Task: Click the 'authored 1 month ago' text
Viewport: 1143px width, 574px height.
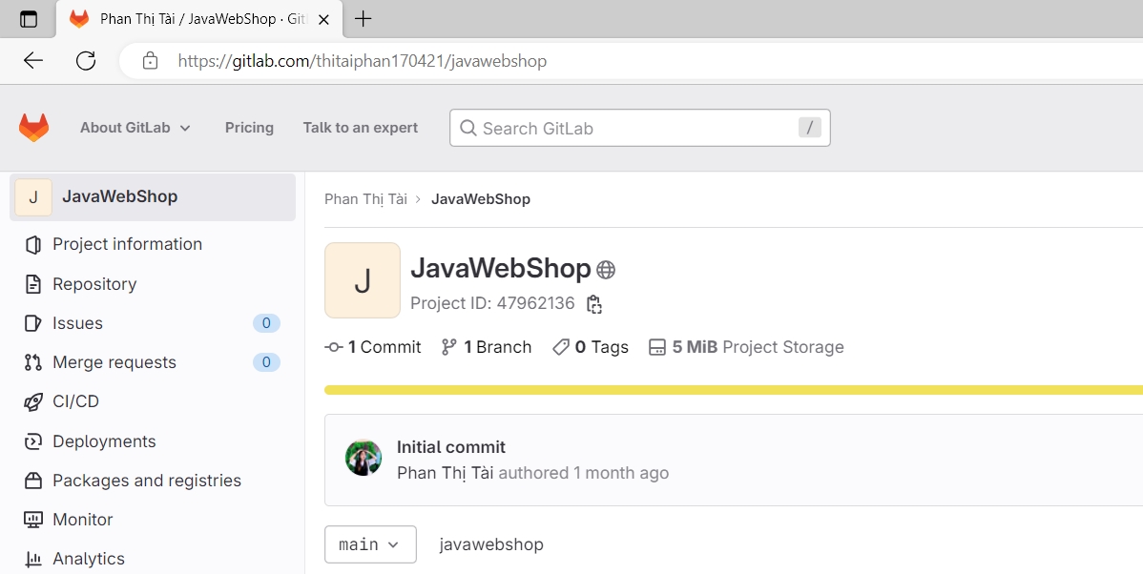Action: (583, 474)
